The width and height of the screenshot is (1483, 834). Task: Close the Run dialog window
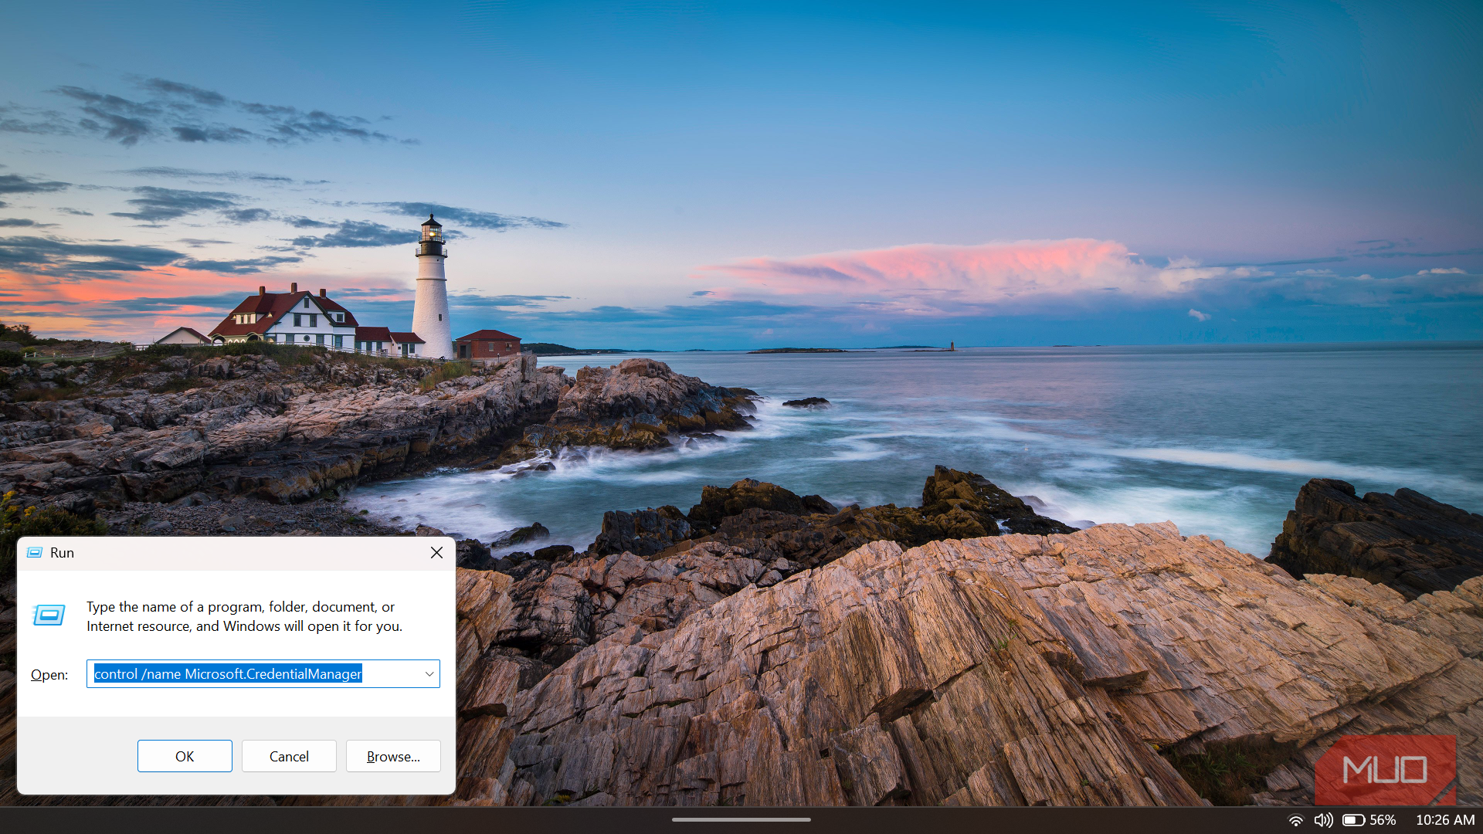pos(436,553)
